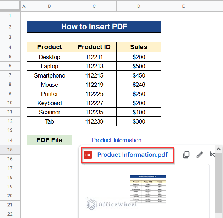Click the red PDF file icon

(88, 155)
